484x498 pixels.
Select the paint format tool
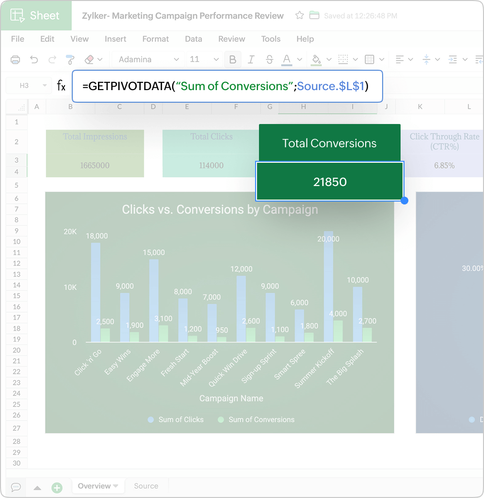click(x=71, y=60)
